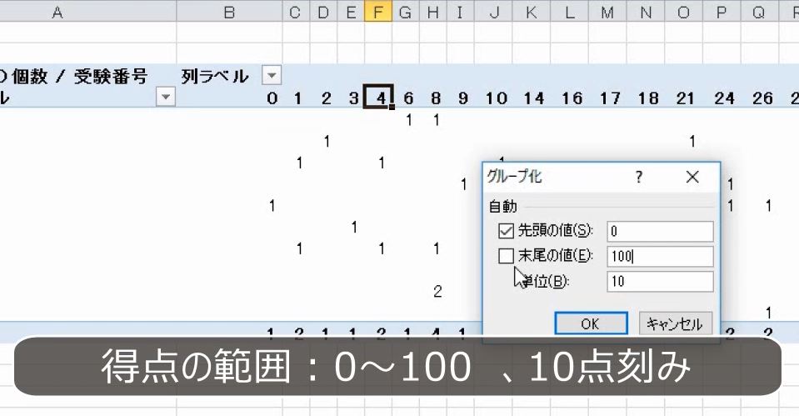Confirm grouping with OK button
Image resolution: width=799 pixels, height=416 pixels.
point(591,323)
